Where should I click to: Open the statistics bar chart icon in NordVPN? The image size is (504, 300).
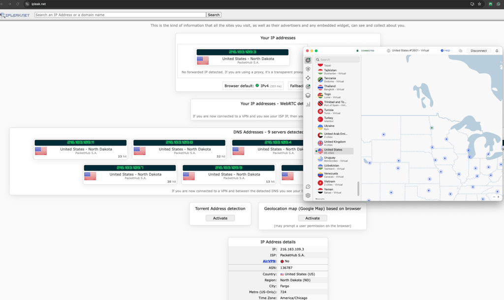pyautogui.click(x=308, y=104)
